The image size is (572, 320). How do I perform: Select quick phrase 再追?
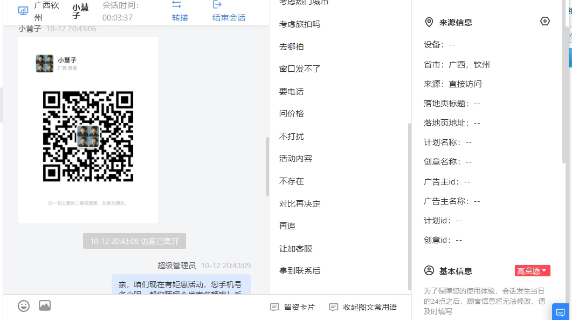pos(287,226)
